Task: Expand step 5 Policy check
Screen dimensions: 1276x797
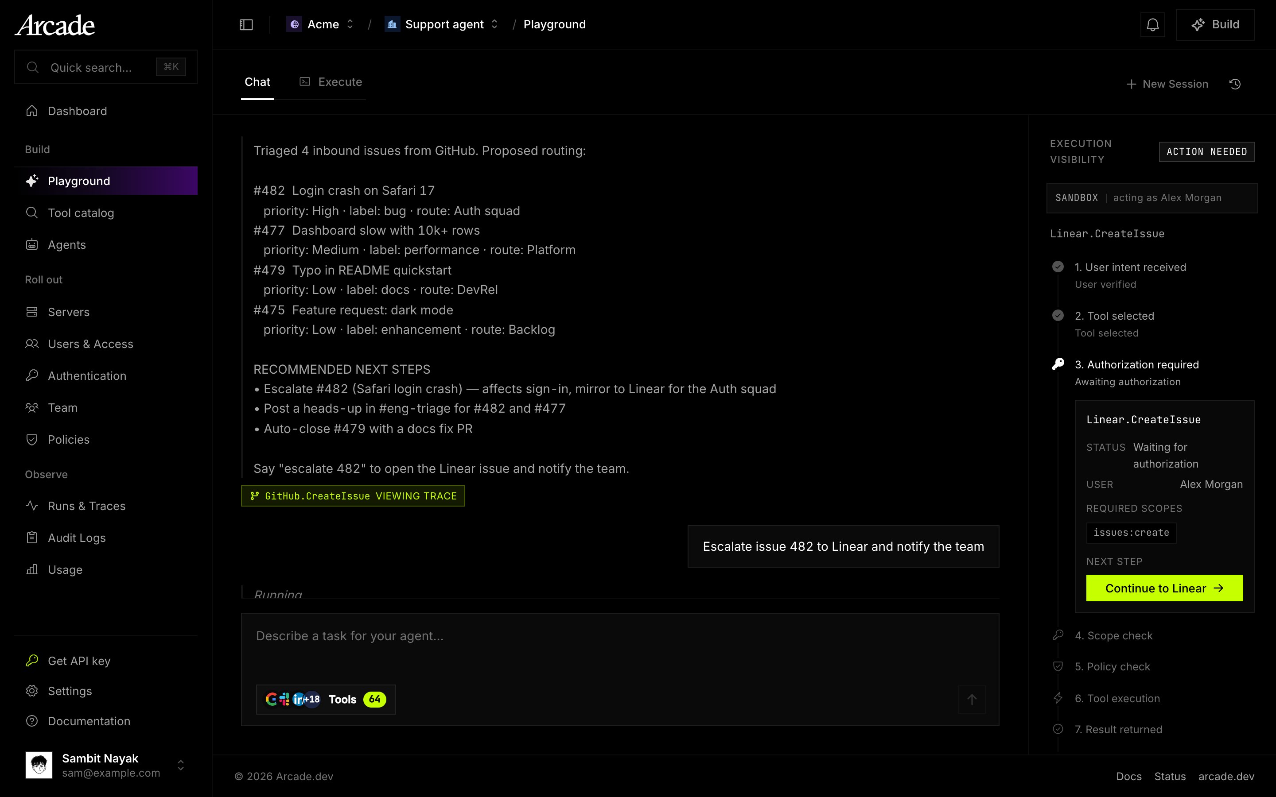Action: [x=1112, y=667]
